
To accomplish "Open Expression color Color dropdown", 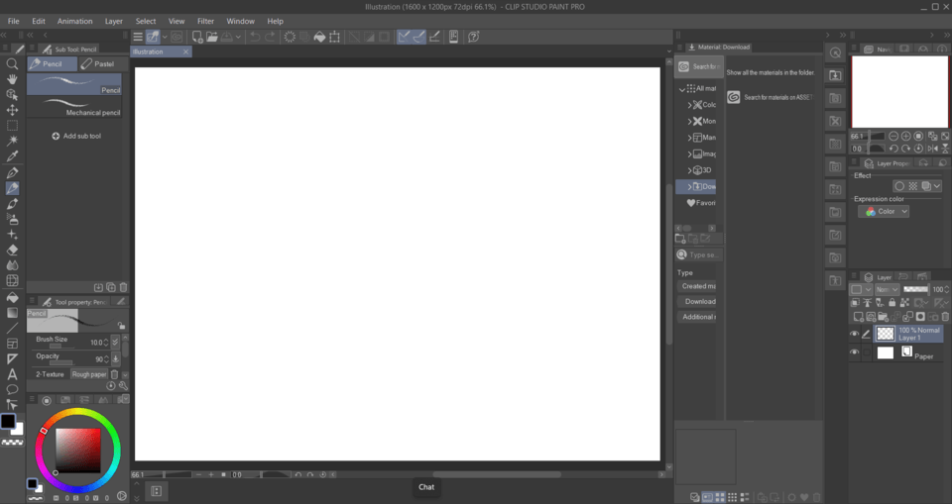I will [x=884, y=212].
